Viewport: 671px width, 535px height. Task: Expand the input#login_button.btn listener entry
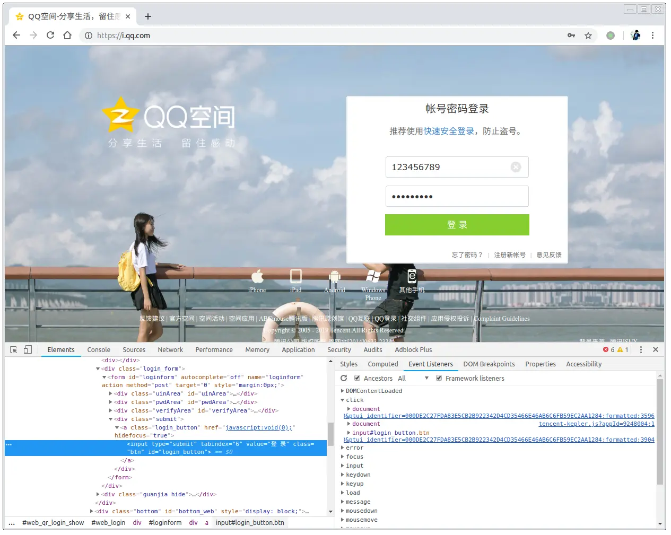point(348,433)
